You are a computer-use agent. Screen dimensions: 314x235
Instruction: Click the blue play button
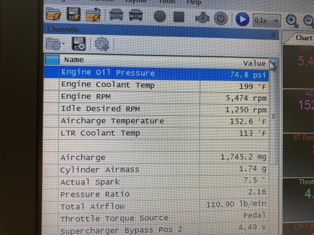click(242, 19)
